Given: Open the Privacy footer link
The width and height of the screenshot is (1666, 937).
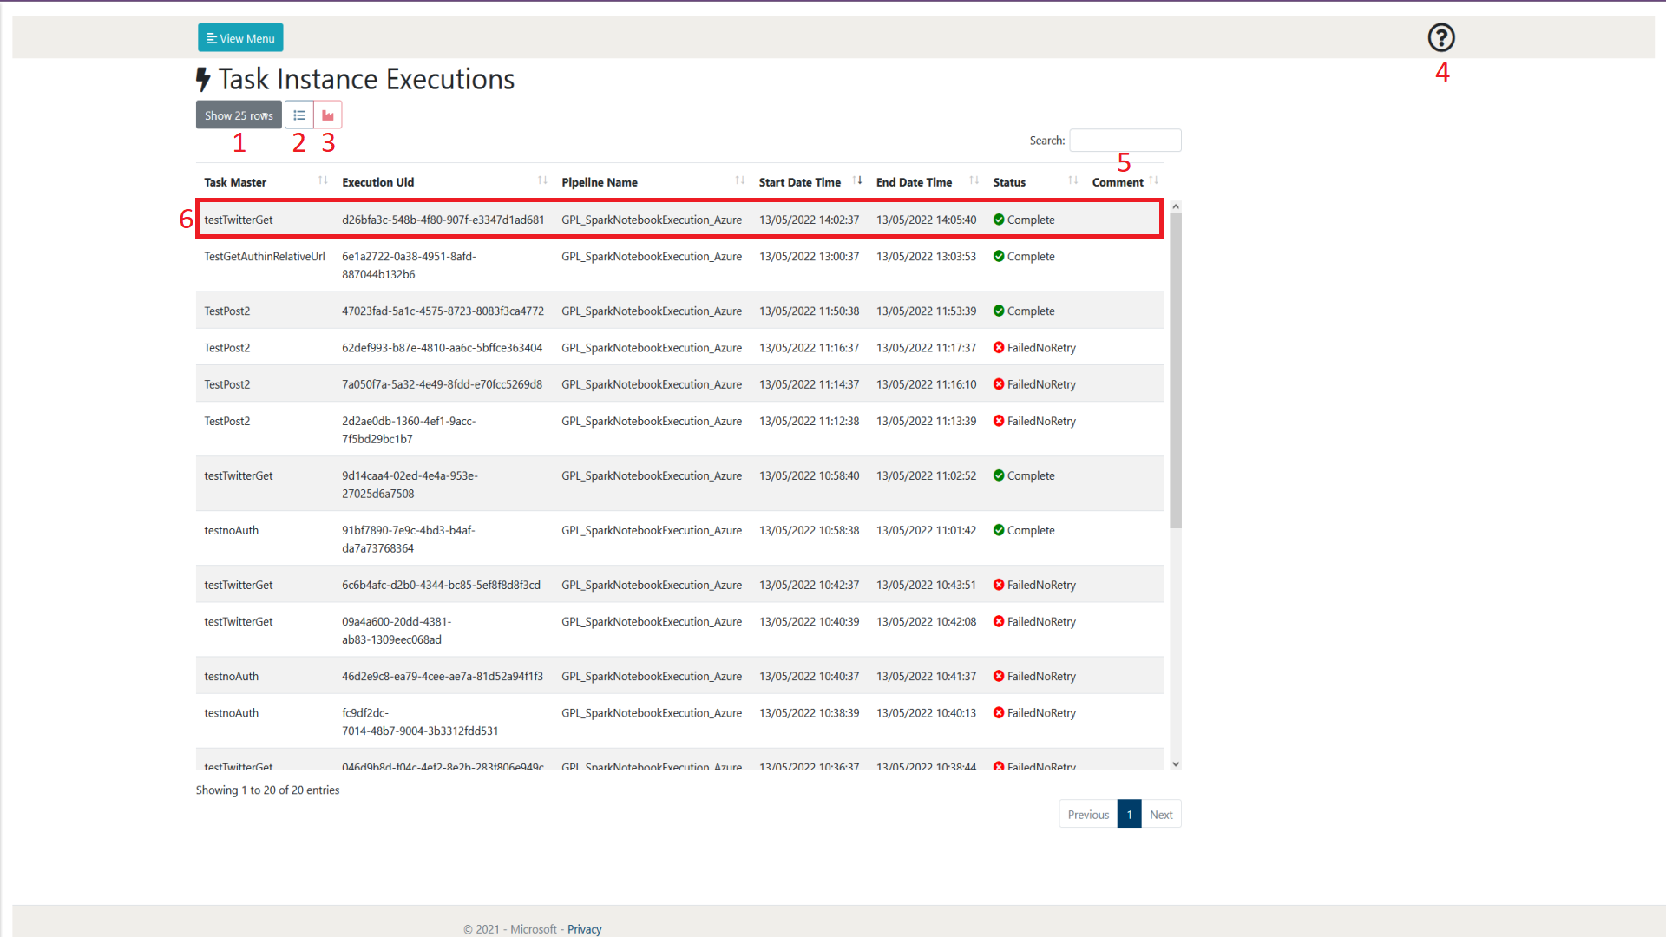Looking at the screenshot, I should 584,929.
